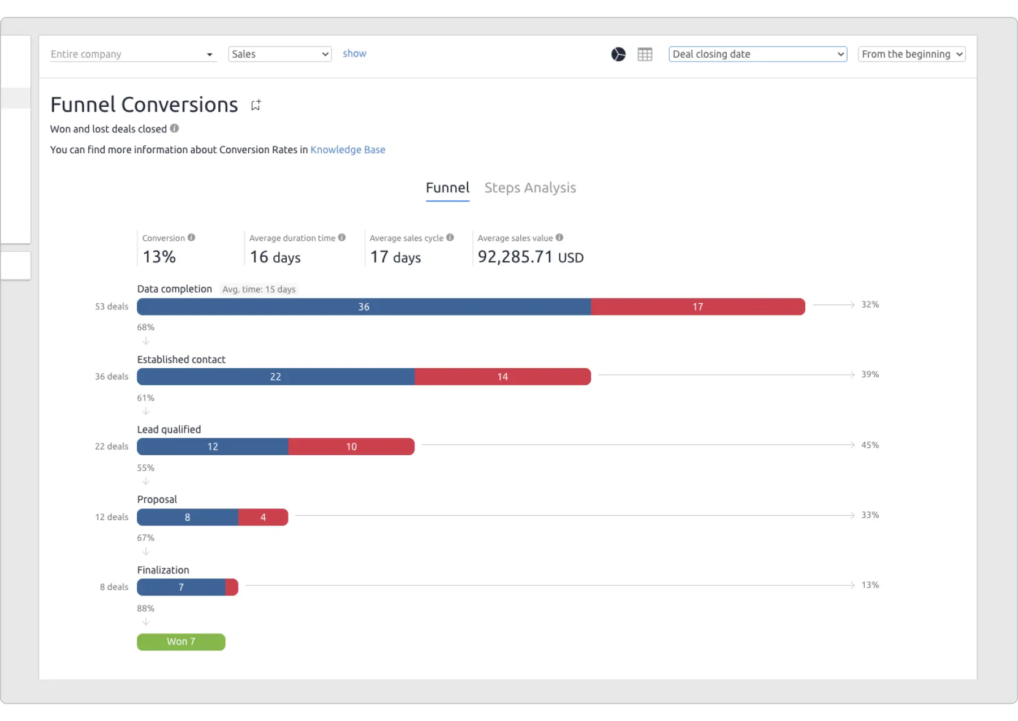This screenshot has height=721, width=1018.
Task: Click the 17 days sales cycle value
Action: click(x=395, y=257)
